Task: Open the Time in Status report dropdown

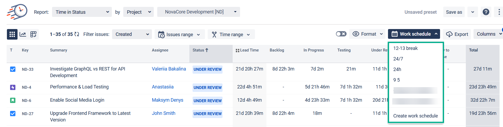Action: point(82,12)
